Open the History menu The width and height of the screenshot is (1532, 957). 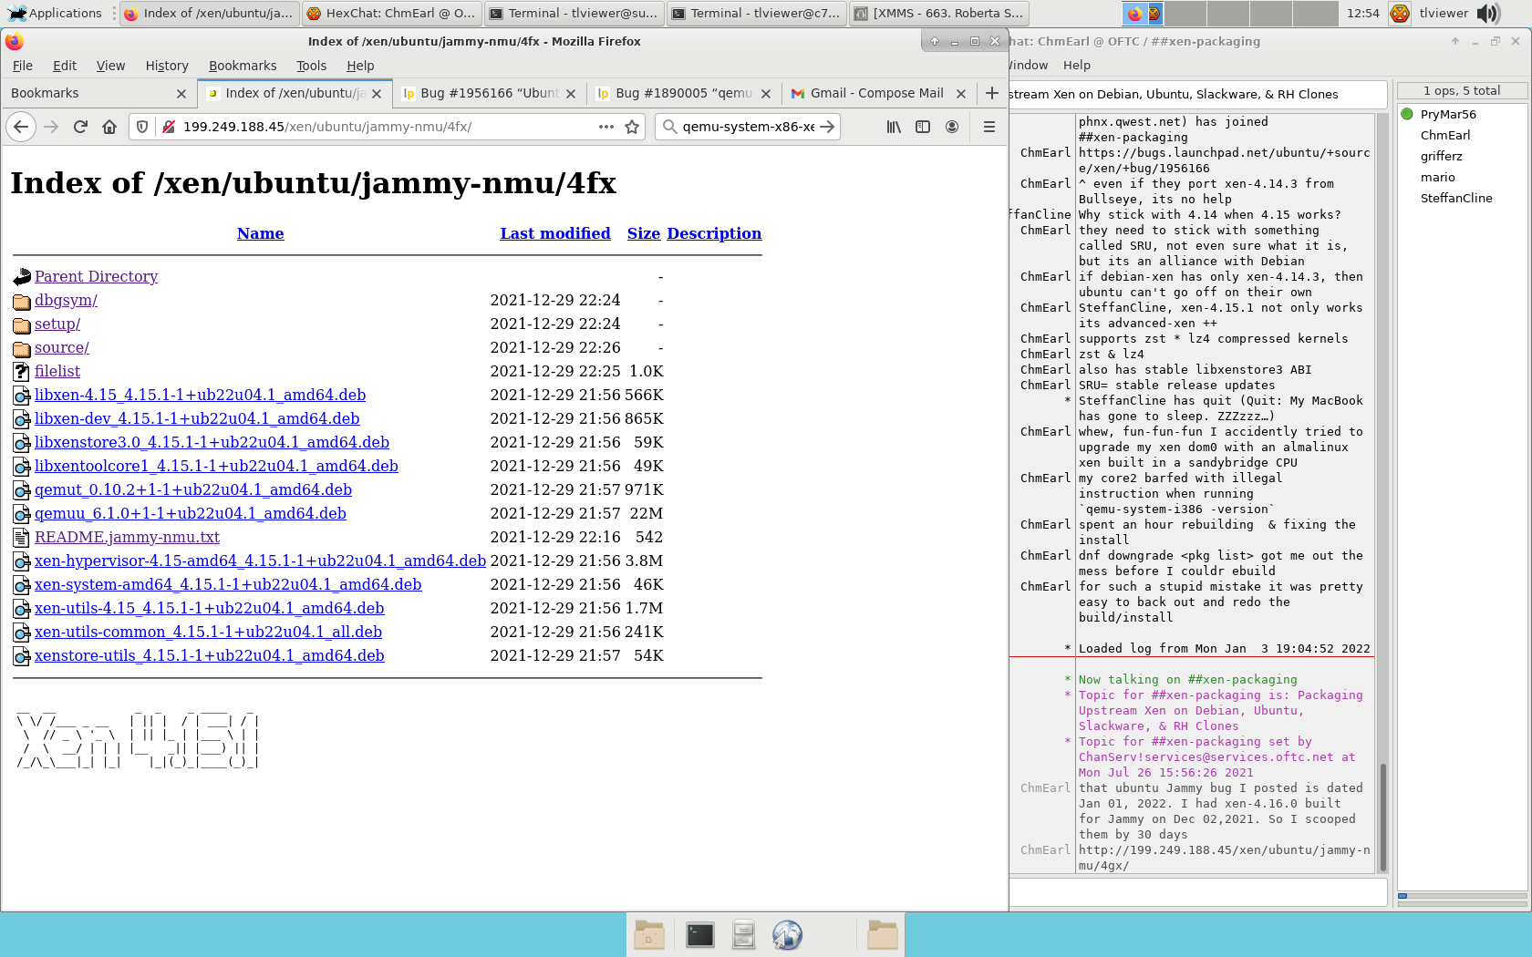point(167,66)
